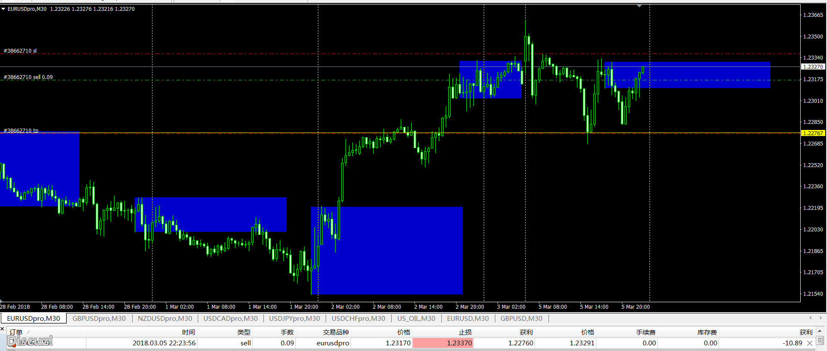Click the current price 1.23291 cell
This screenshot has height=351, width=827.
click(x=566, y=343)
